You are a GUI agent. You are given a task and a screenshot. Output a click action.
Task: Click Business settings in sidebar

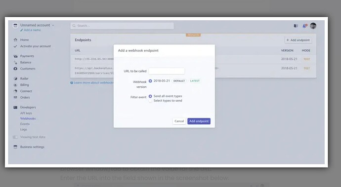pyautogui.click(x=32, y=147)
